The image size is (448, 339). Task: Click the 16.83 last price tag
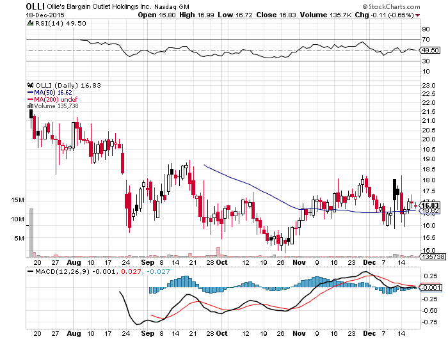[x=430, y=205]
